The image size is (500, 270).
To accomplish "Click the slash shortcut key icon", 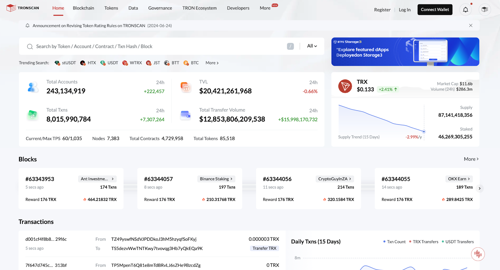I will pyautogui.click(x=290, y=46).
